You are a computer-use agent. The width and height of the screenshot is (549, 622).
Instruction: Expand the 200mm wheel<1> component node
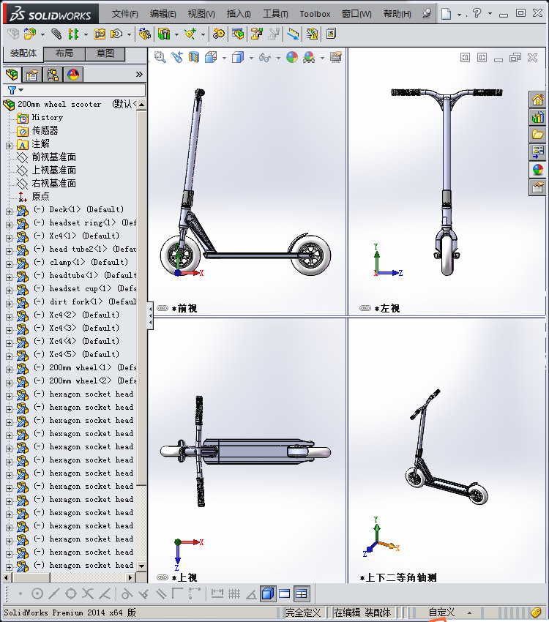9,370
